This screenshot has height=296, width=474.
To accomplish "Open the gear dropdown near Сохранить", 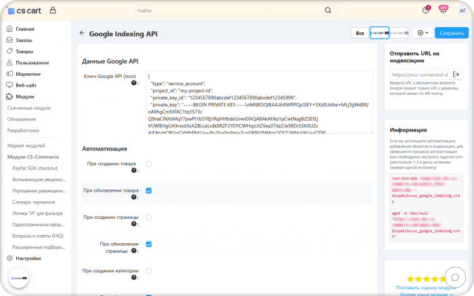I will pyautogui.click(x=423, y=33).
